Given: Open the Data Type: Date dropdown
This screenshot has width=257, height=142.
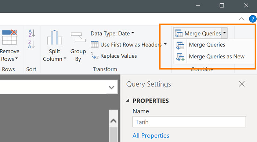Looking at the screenshot, I should 112,34.
